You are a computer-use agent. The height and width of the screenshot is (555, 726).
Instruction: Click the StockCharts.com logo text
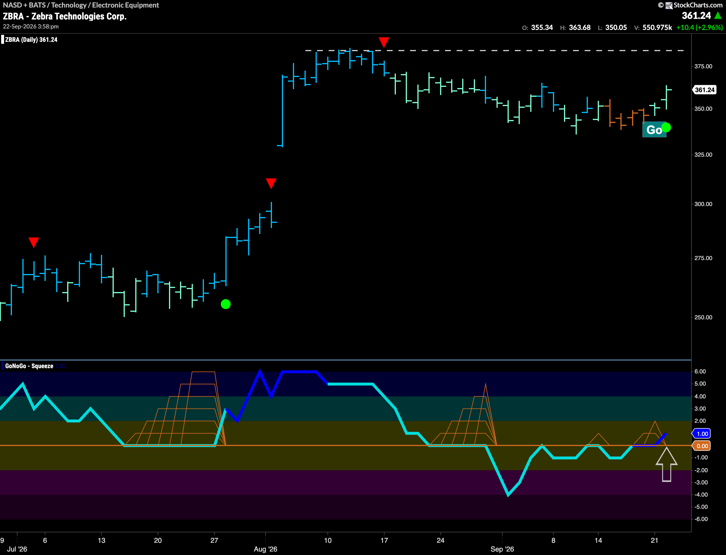click(697, 5)
